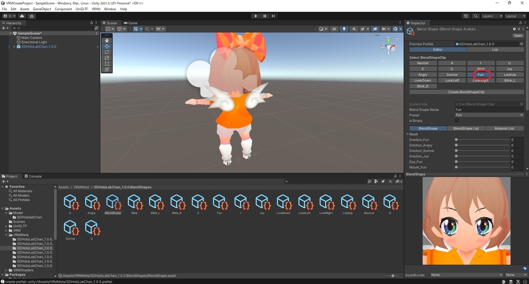The width and height of the screenshot is (529, 284).
Task: Click the Blend Shape Name field
Action: [489, 110]
